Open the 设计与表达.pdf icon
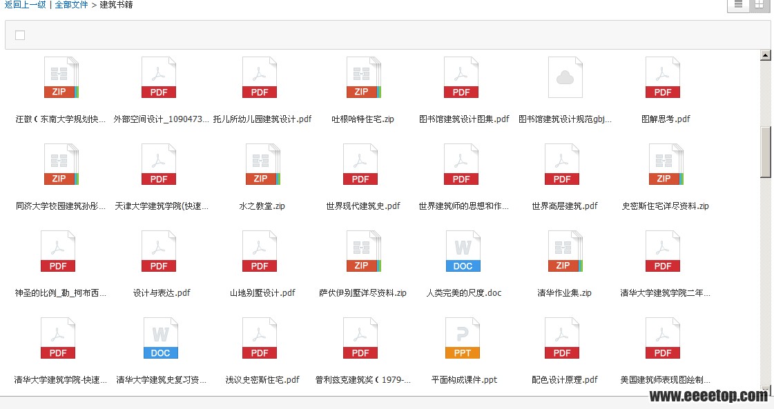Viewport: 774px width, 409px height. click(158, 251)
